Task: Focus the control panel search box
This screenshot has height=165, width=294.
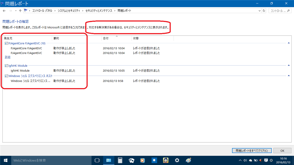Action: [x=280, y=11]
